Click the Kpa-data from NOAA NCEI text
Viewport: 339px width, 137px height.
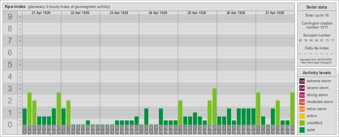(x=316, y=59)
